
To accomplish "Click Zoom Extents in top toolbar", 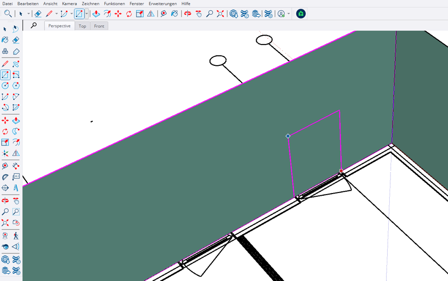I will click(x=220, y=14).
